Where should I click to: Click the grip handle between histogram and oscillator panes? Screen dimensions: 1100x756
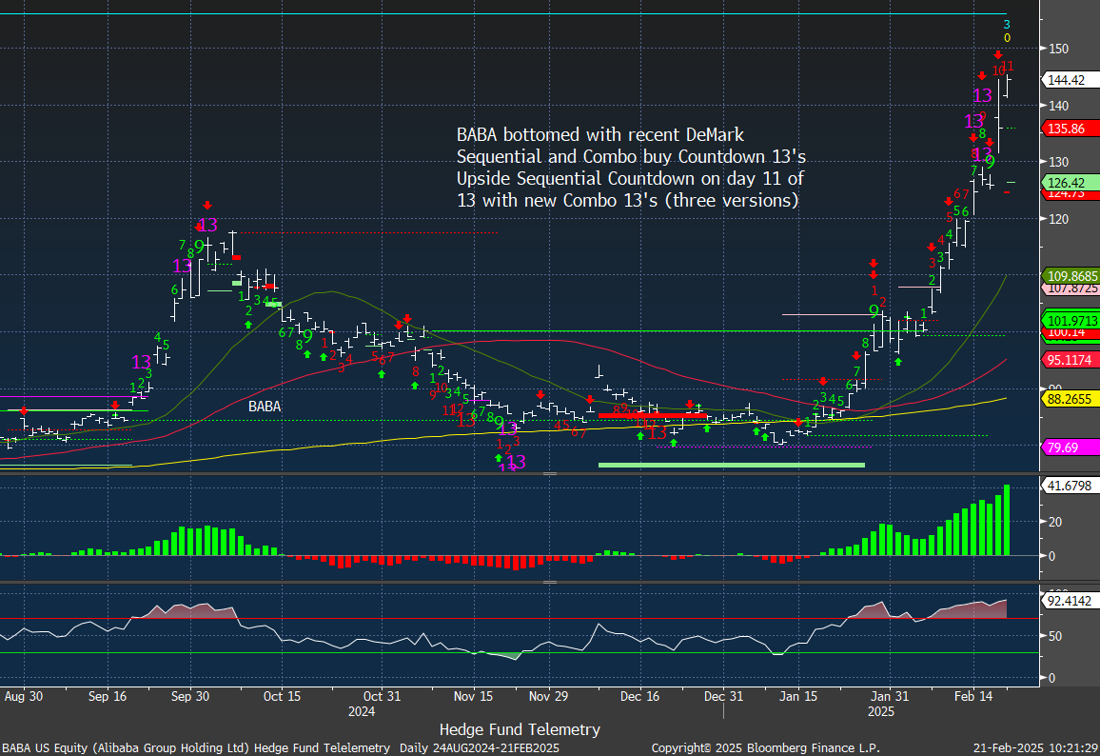(550, 582)
